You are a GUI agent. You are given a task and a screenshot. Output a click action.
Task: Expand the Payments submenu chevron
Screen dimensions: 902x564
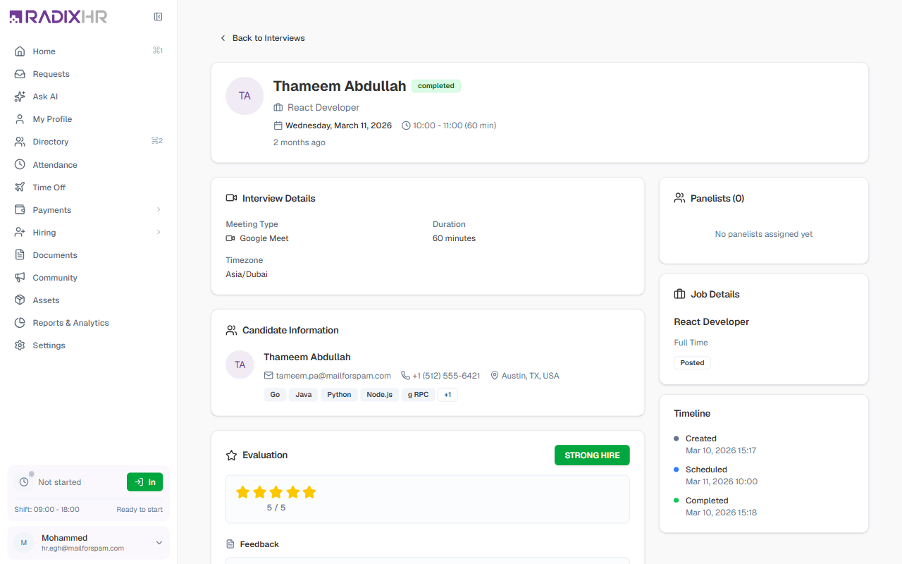(x=159, y=210)
